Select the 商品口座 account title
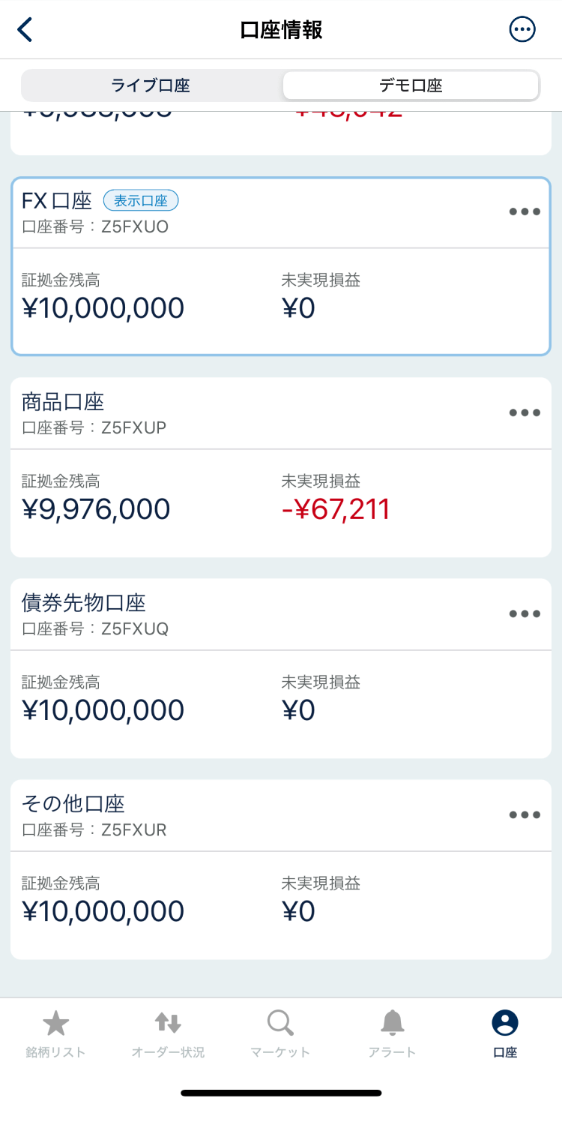This screenshot has height=1125, width=562. coord(63,402)
